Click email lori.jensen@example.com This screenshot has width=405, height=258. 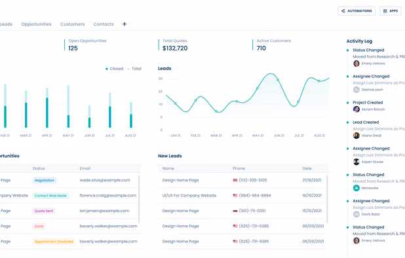point(104,211)
